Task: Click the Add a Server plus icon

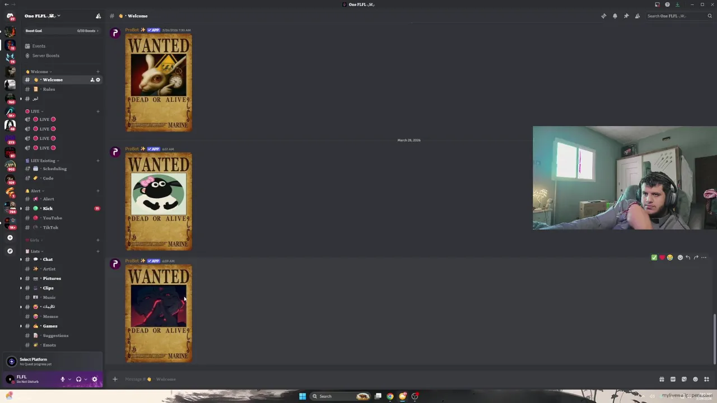Action: point(10,238)
